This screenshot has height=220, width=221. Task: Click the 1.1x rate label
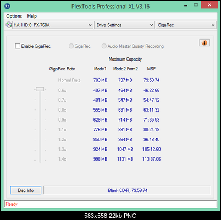click(62, 130)
